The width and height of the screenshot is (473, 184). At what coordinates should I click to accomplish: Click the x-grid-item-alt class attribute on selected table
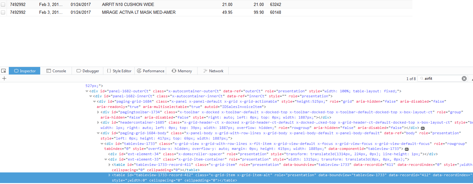[234, 175]
